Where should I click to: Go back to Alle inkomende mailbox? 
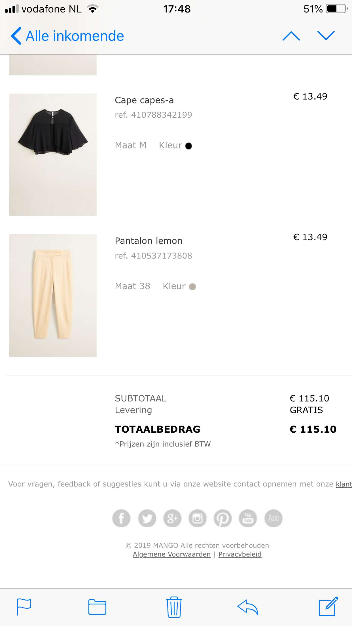tap(67, 36)
